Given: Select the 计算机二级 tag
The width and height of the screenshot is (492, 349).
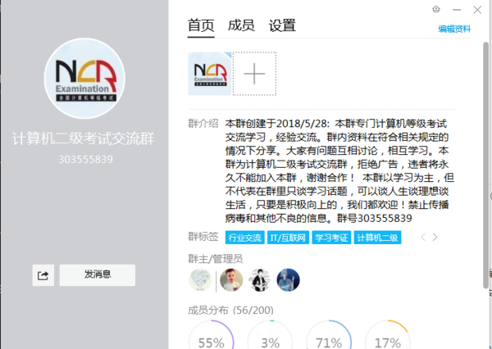Looking at the screenshot, I should coord(377,238).
